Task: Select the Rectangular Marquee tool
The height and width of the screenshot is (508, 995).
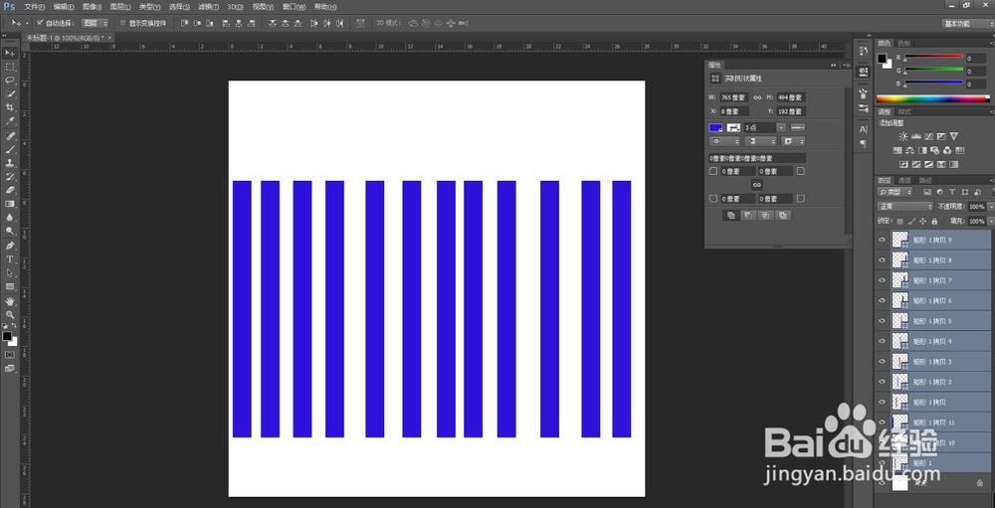Action: point(10,67)
